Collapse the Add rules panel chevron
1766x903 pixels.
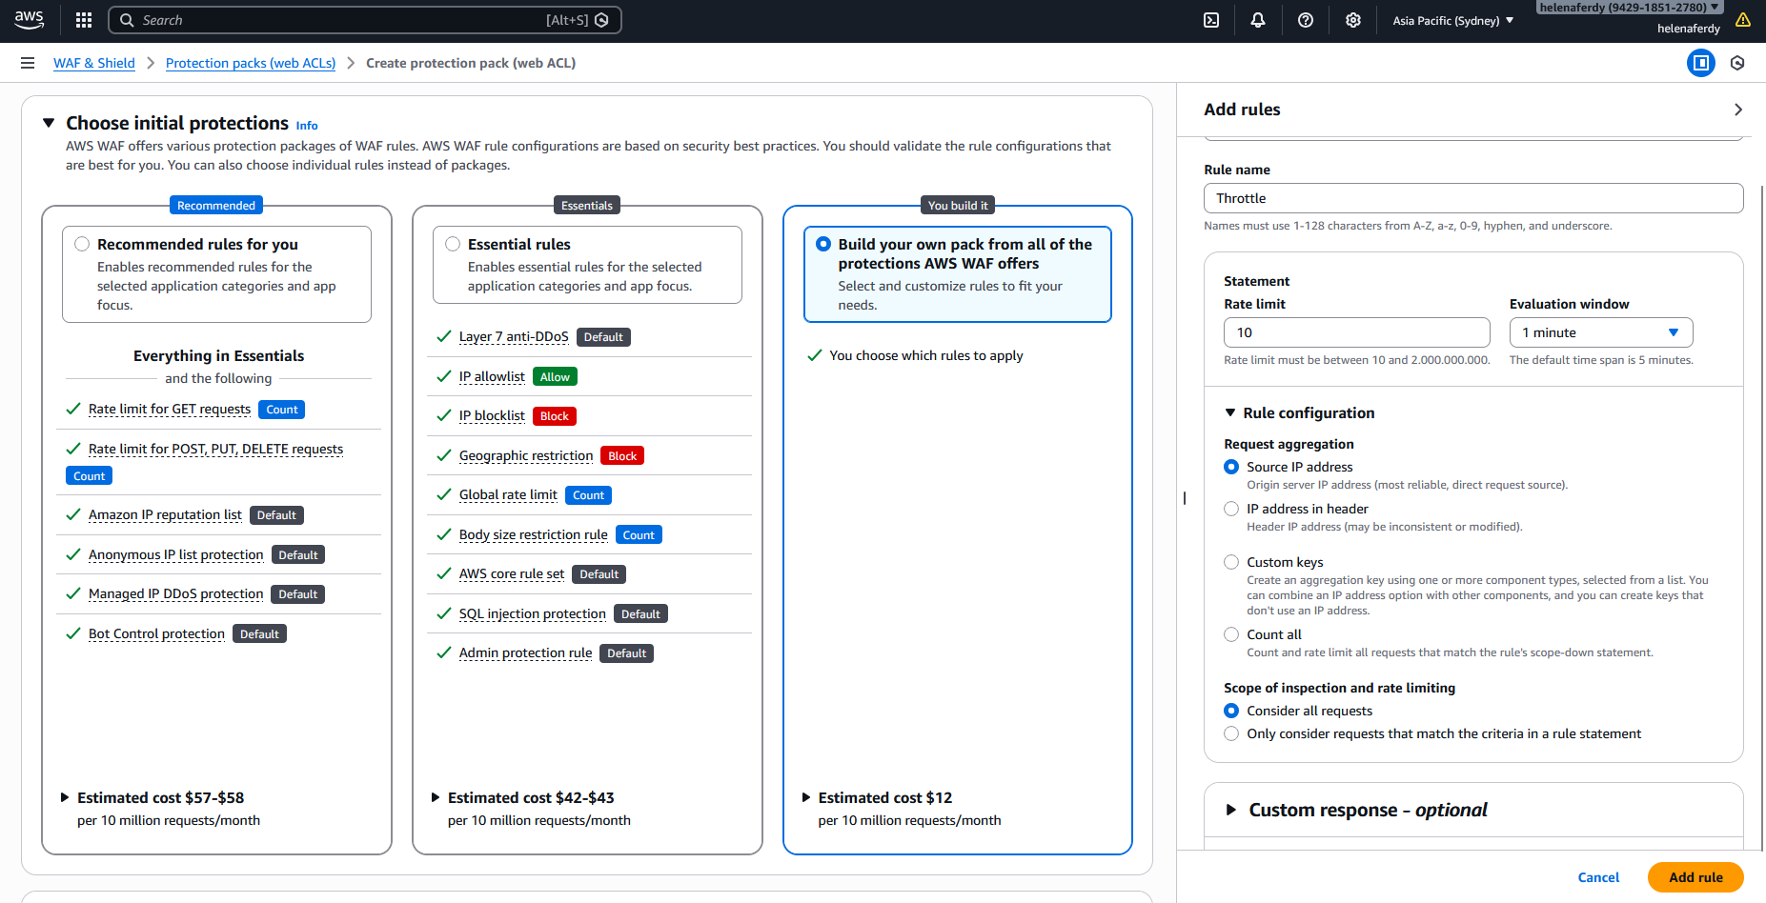[1737, 110]
